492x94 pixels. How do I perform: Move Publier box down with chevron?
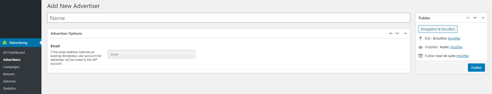475,18
